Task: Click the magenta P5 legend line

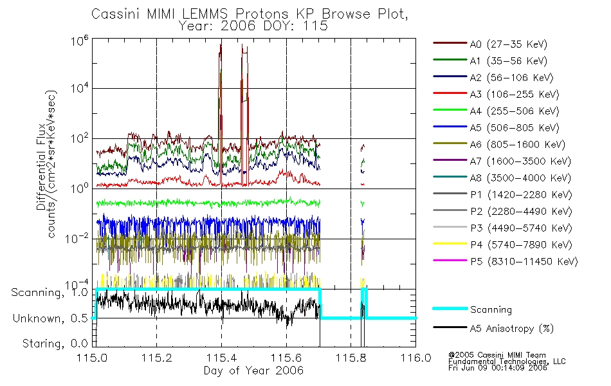Action: pos(450,260)
